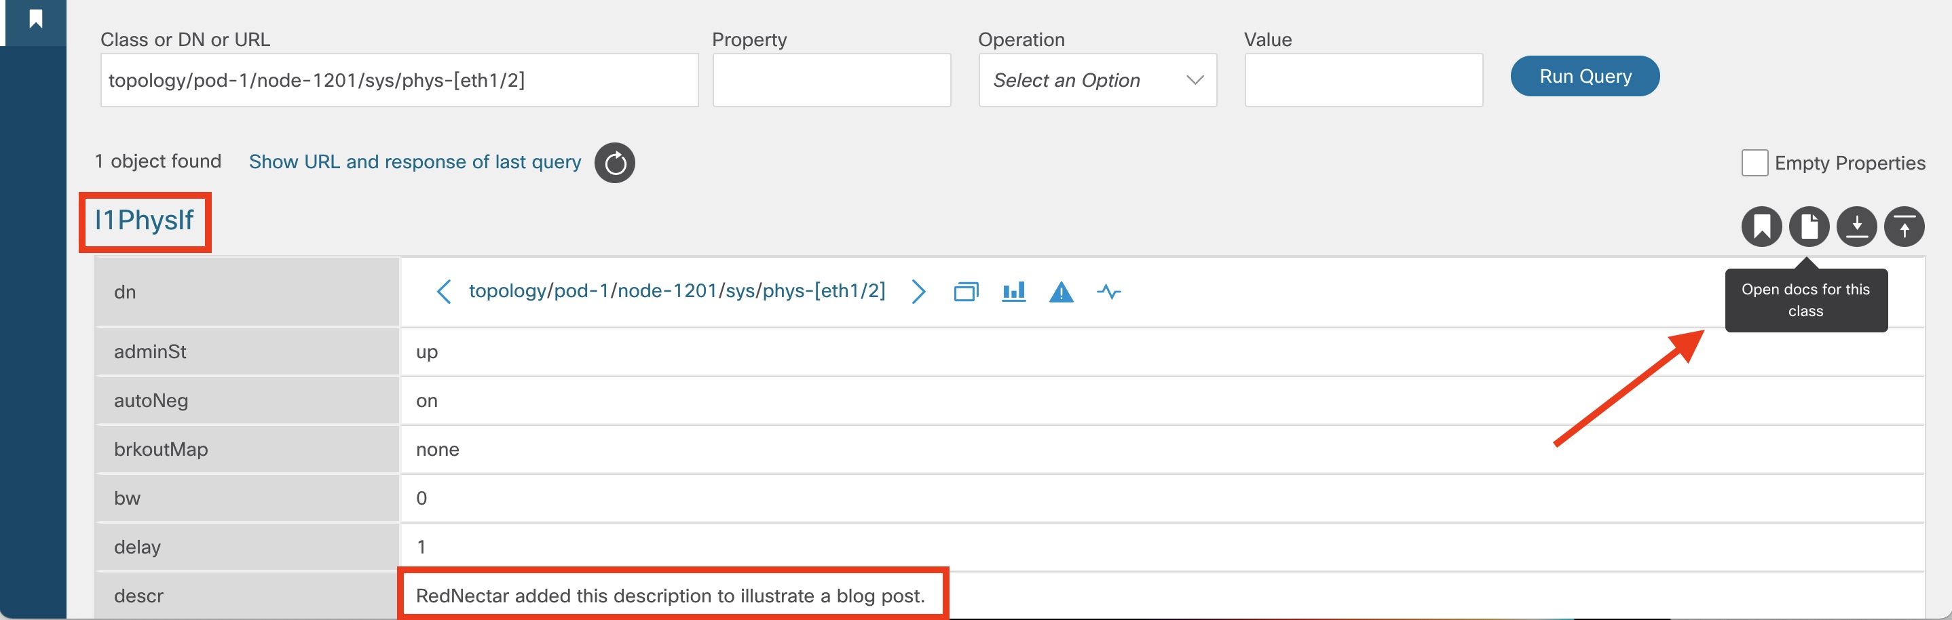
Task: Open Show URL and response of last query
Action: (x=415, y=162)
